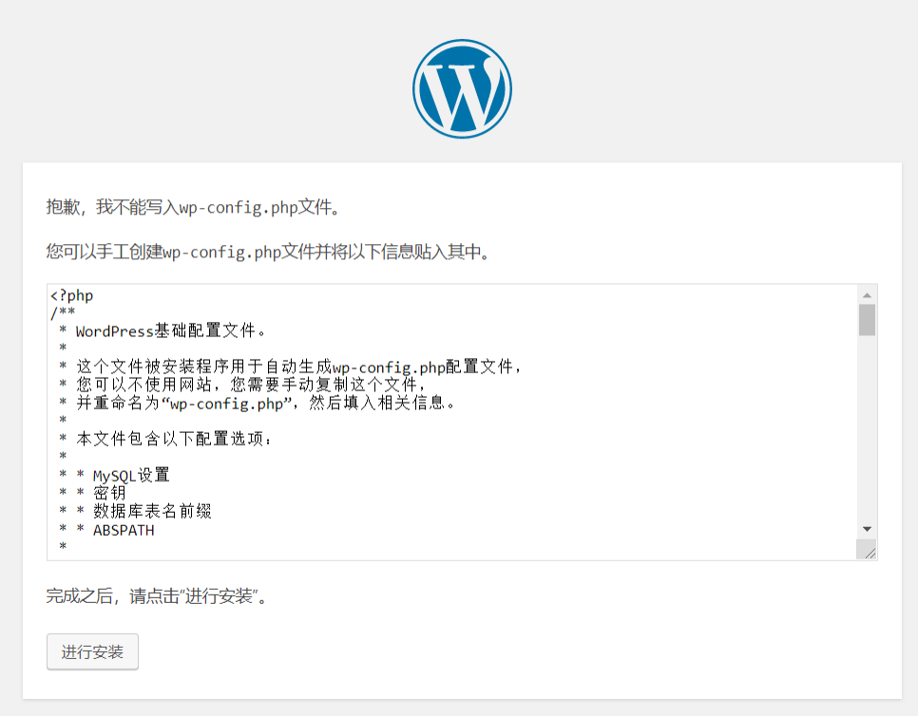Click the line "ABSPATH"
Screen dimensions: 918x716
[124, 530]
